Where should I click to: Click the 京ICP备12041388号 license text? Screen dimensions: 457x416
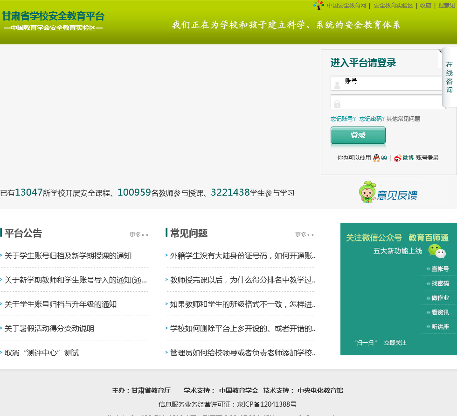pyautogui.click(x=267, y=404)
